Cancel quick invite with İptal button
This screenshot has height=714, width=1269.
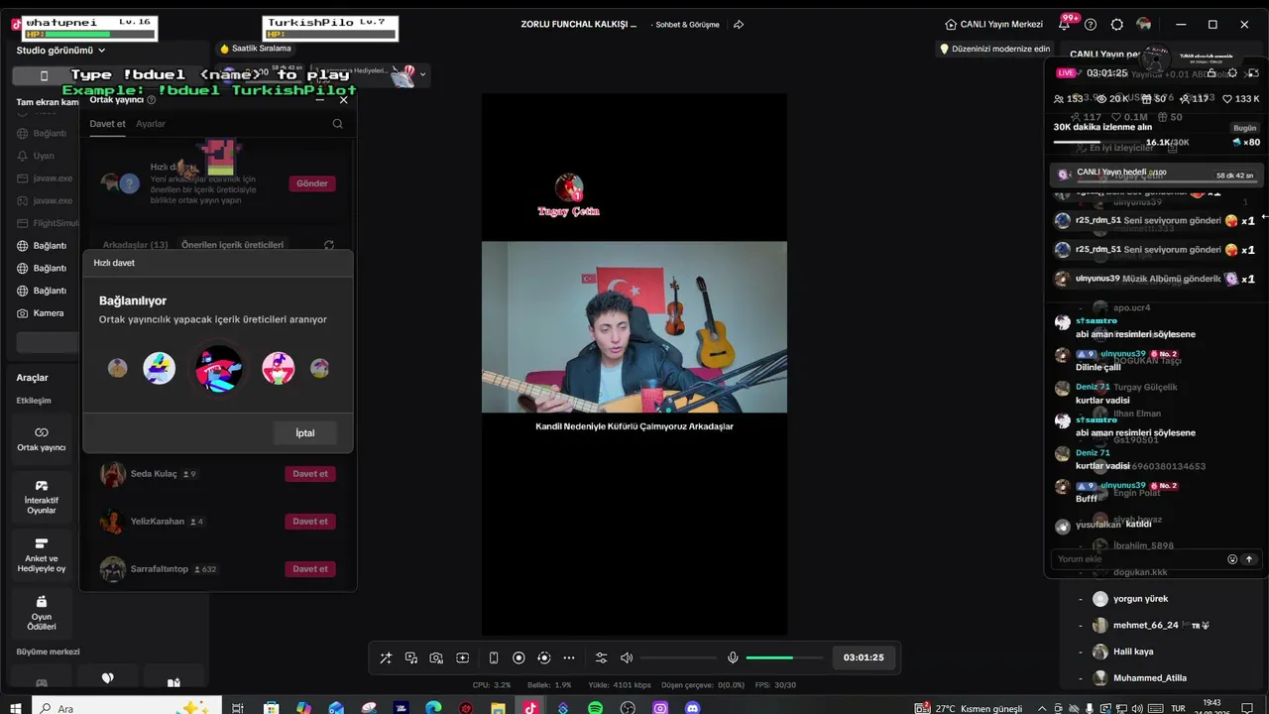click(305, 432)
